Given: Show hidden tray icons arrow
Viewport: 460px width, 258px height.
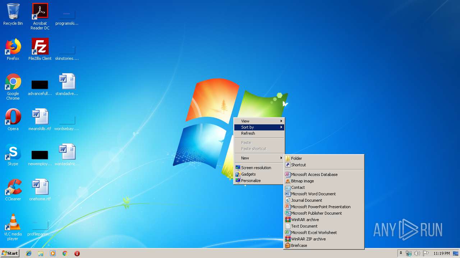Looking at the screenshot, I should point(401,253).
